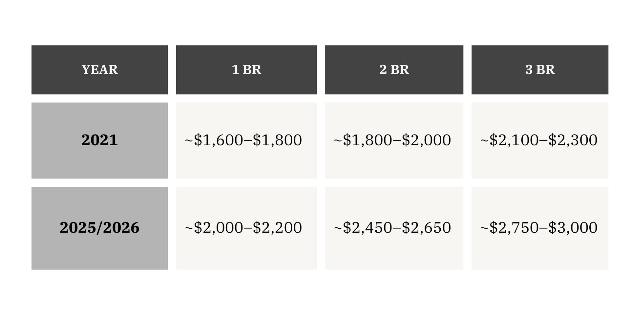Image resolution: width=630 pixels, height=315 pixels.
Task: Click the tilde before $2,750
Action: pos(484,227)
